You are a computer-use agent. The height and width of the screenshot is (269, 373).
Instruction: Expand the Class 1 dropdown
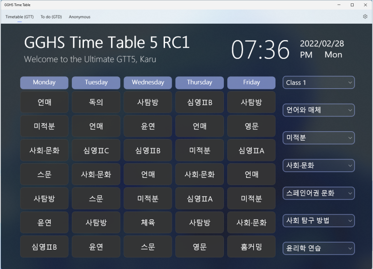point(318,83)
